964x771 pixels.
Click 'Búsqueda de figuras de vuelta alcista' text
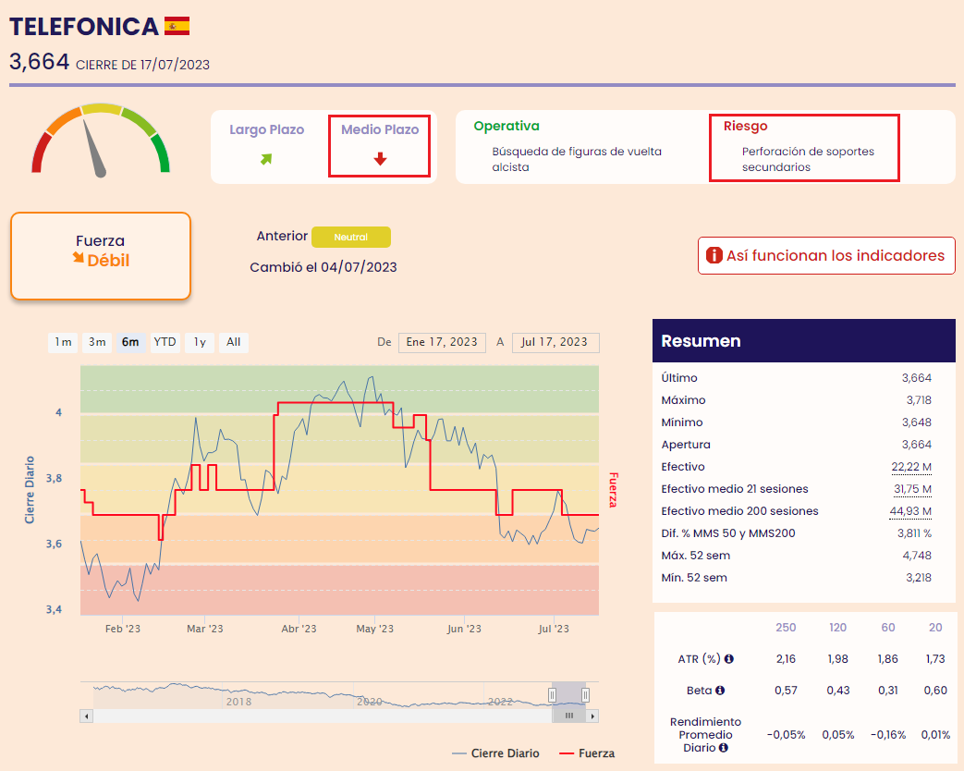(577, 159)
